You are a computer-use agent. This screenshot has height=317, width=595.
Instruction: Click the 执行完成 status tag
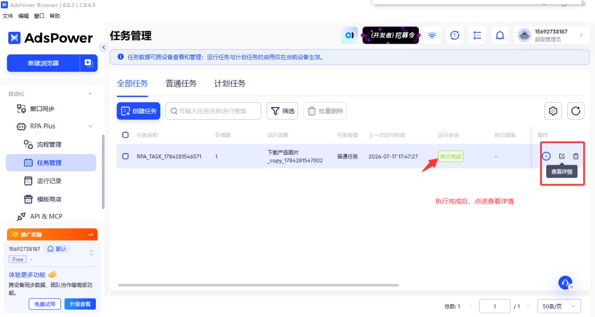(451, 156)
